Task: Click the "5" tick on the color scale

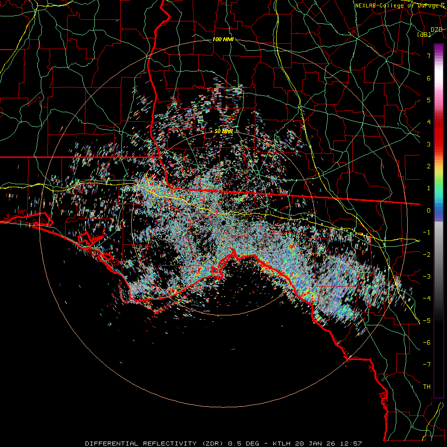Action: (429, 100)
